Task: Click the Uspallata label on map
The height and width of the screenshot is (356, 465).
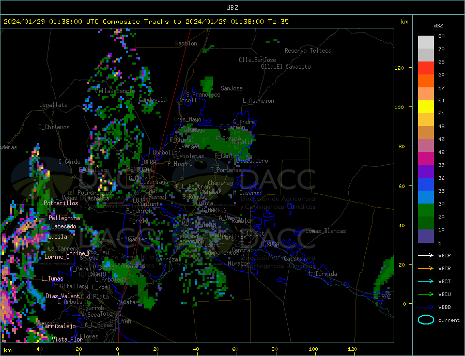Action: point(53,105)
